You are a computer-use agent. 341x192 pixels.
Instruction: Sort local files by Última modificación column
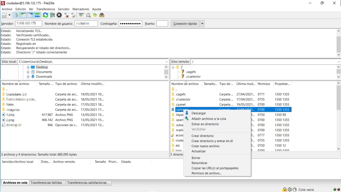pyautogui.click(x=92, y=84)
